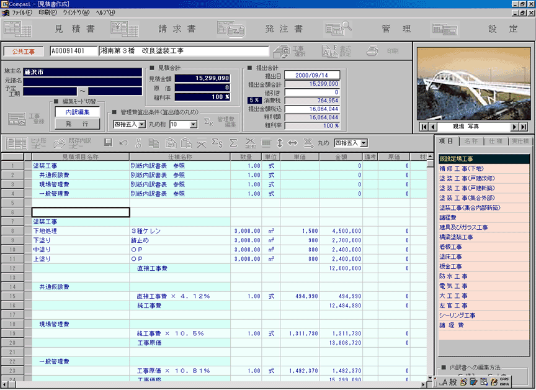Image resolution: width=536 pixels, height=390 pixels.
Task: Click the 書式設定 (format settings) icon
Action: [330, 52]
